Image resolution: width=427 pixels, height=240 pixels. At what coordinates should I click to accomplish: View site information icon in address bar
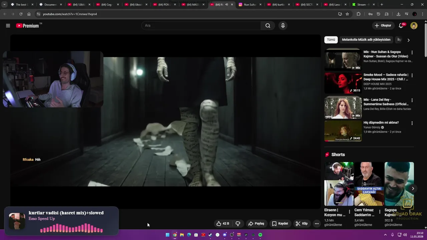point(38,14)
